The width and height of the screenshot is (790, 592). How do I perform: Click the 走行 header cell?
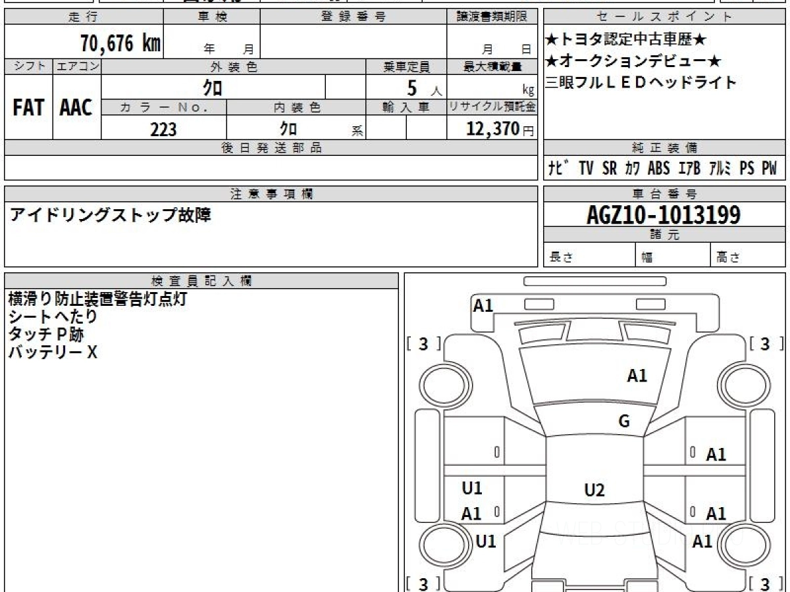click(x=83, y=17)
